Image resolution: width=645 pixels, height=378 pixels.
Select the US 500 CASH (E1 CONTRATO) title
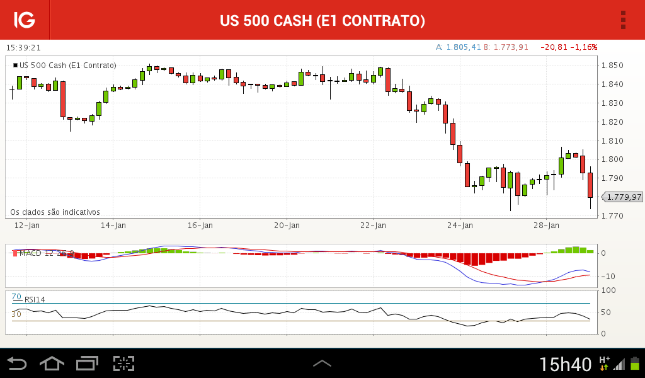click(x=322, y=21)
